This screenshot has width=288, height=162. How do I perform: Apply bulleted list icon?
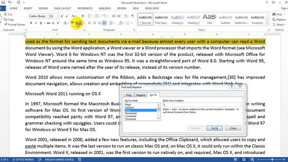click(x=90, y=16)
